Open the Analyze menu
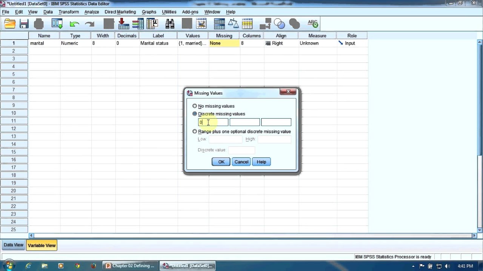The image size is (483, 271). point(92,12)
